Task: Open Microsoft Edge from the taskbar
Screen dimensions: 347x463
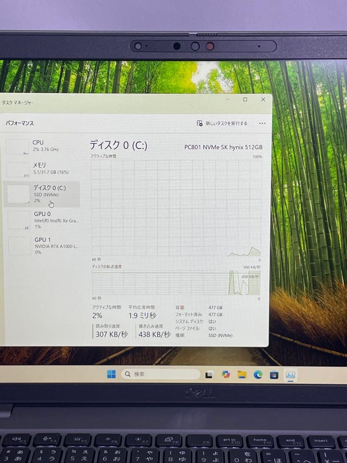Action: point(258,375)
